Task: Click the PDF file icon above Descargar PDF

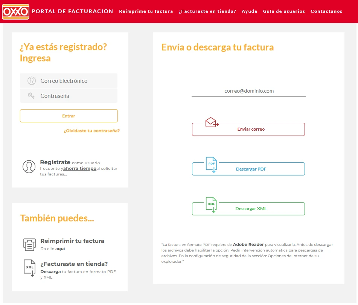Action: [212, 165]
